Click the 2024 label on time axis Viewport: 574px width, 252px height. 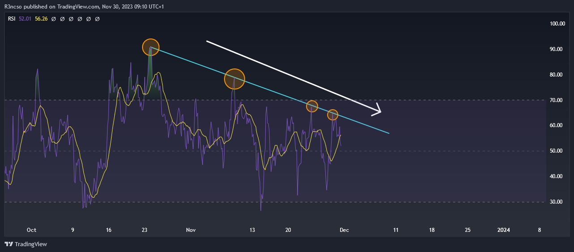pos(504,230)
